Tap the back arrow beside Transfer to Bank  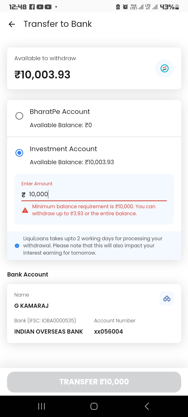(12, 24)
